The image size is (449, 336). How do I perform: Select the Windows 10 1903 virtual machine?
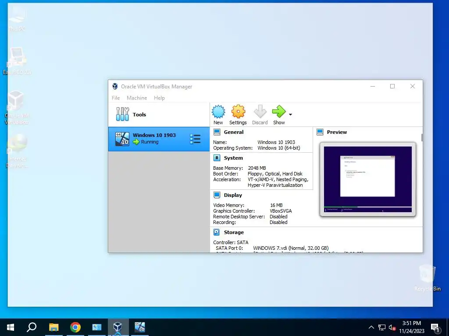[159, 139]
